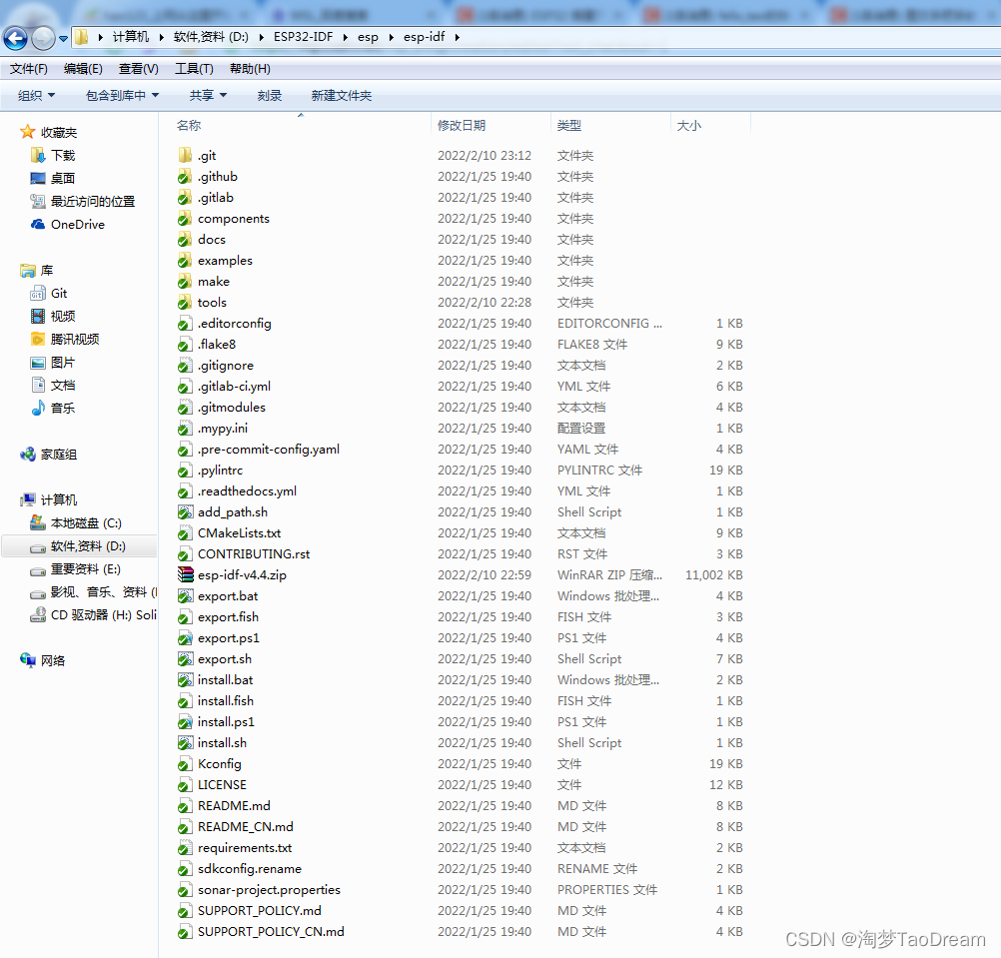Select the 软件,资料 (D:) drive icon

[x=38, y=547]
